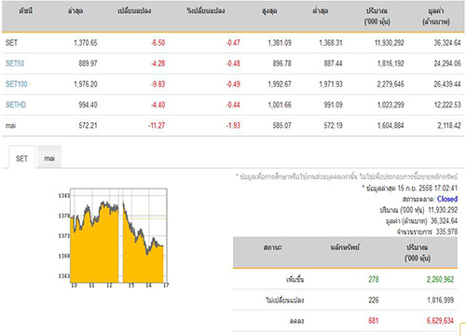Click the unchanged count 226
The width and height of the screenshot is (466, 336).
tap(374, 300)
